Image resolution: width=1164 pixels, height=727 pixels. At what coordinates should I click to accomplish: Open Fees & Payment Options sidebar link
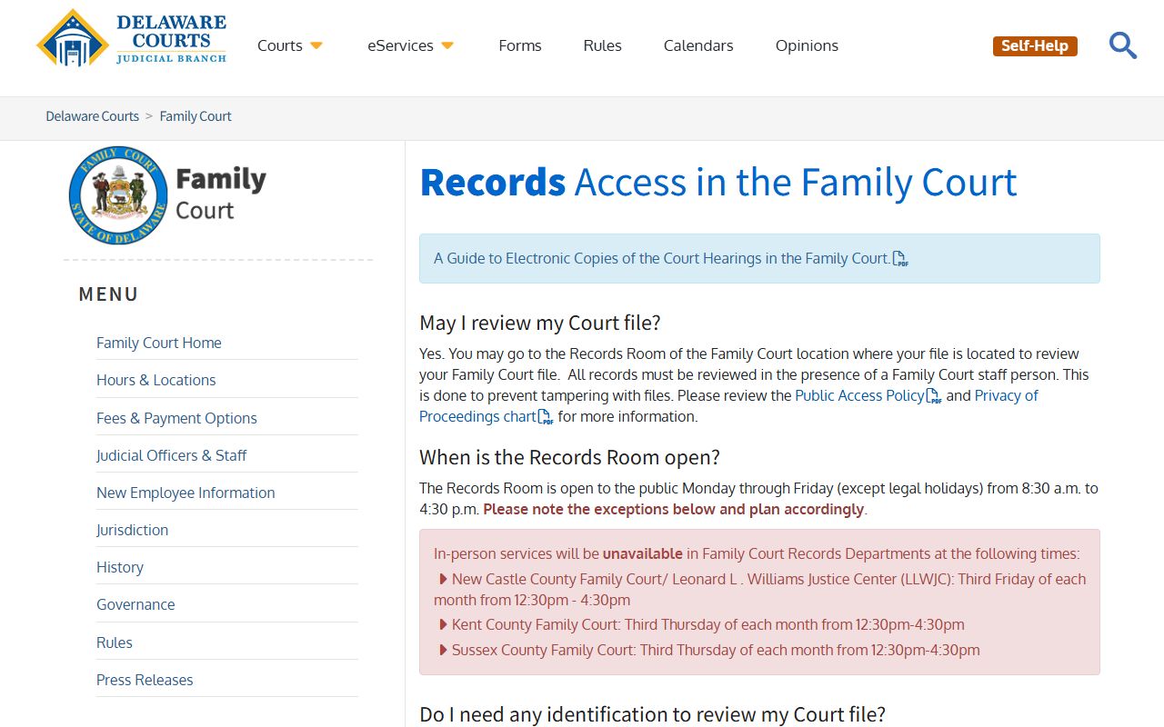tap(176, 418)
